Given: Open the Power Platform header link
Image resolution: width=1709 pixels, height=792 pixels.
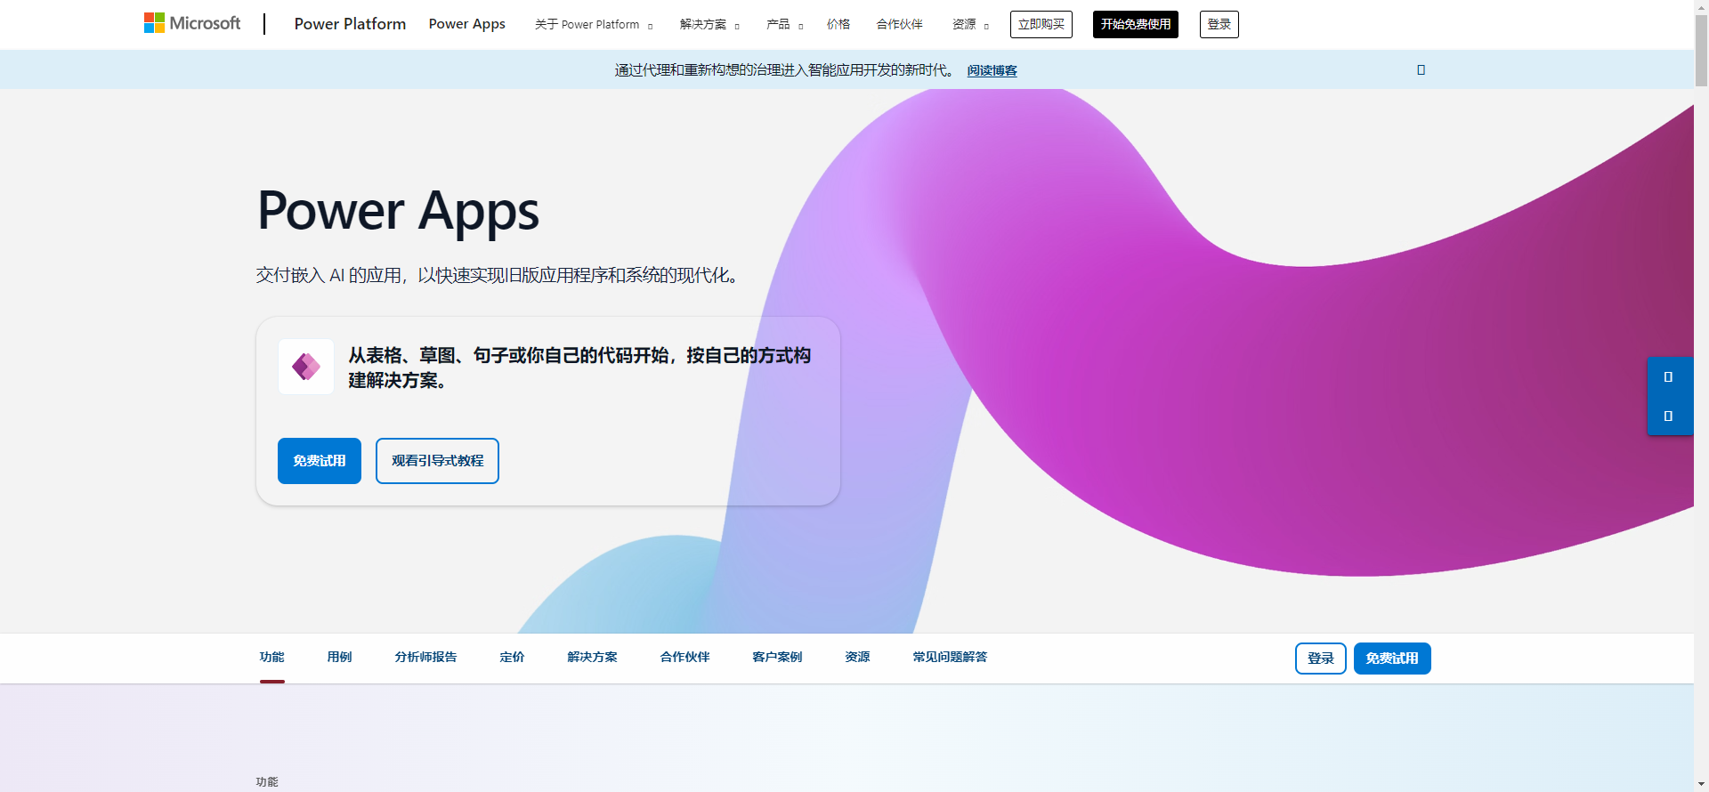Looking at the screenshot, I should point(350,24).
